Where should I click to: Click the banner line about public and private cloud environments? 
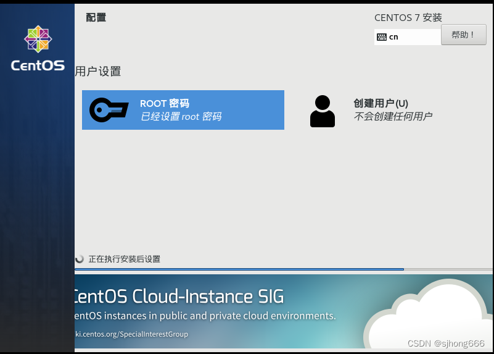205,316
